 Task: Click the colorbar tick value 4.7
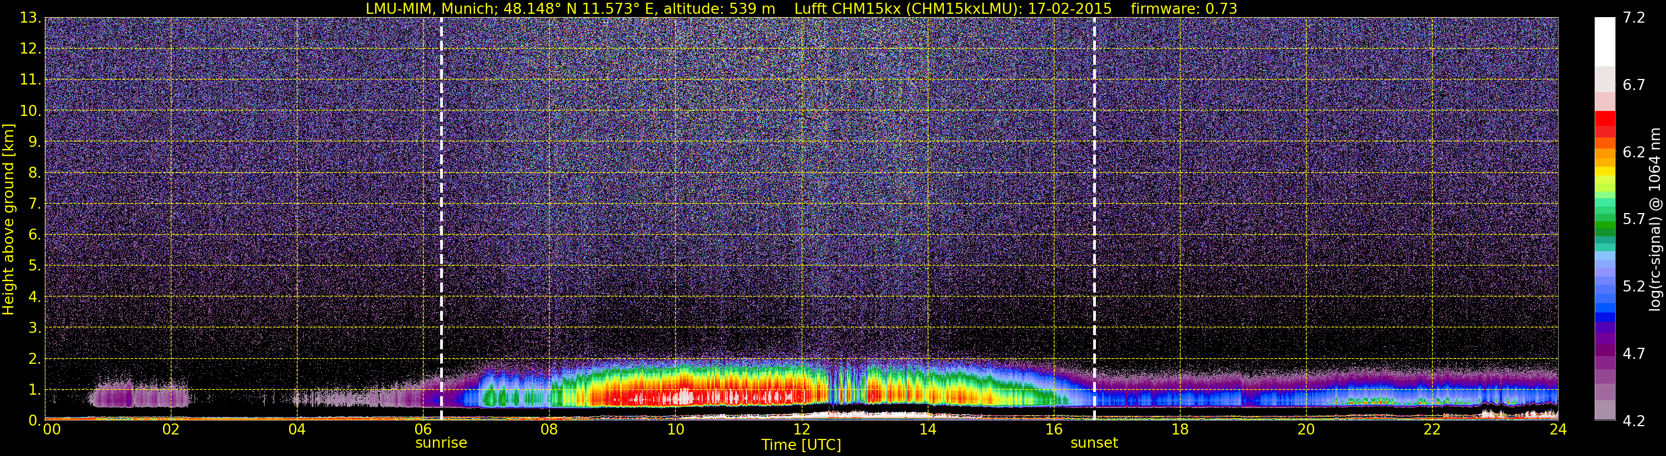pyautogui.click(x=1634, y=353)
